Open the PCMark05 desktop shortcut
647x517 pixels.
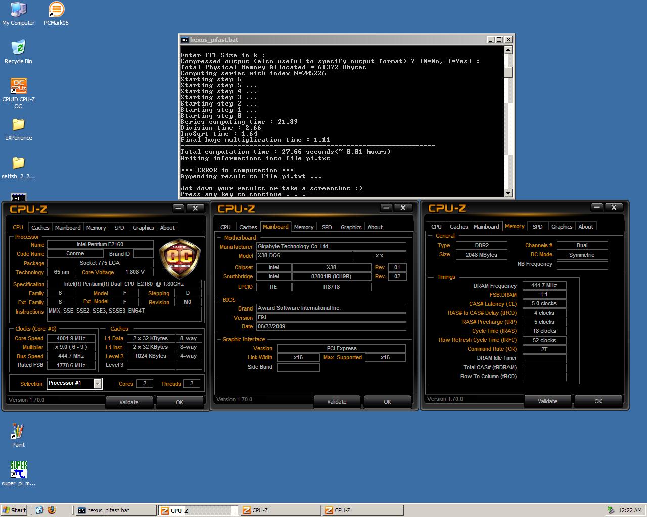pos(56,14)
